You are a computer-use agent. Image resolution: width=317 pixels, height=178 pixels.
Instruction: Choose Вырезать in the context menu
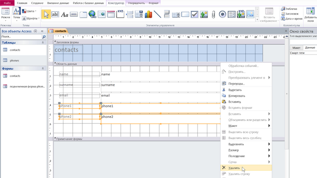[x=246, y=90]
